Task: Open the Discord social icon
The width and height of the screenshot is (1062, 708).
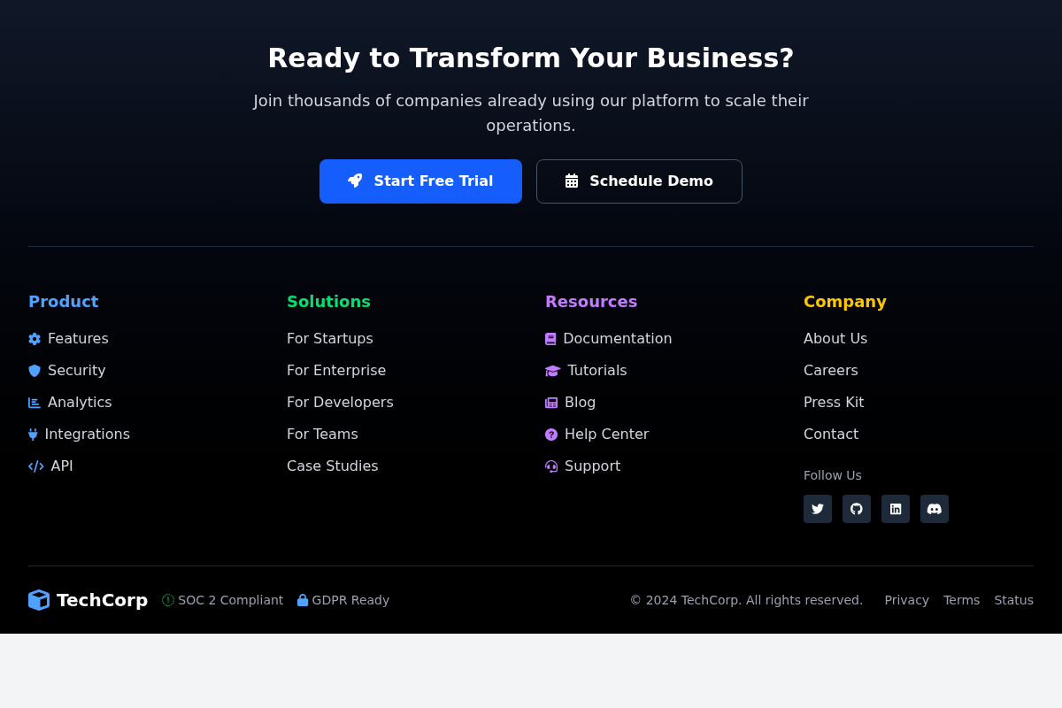Action: click(935, 509)
